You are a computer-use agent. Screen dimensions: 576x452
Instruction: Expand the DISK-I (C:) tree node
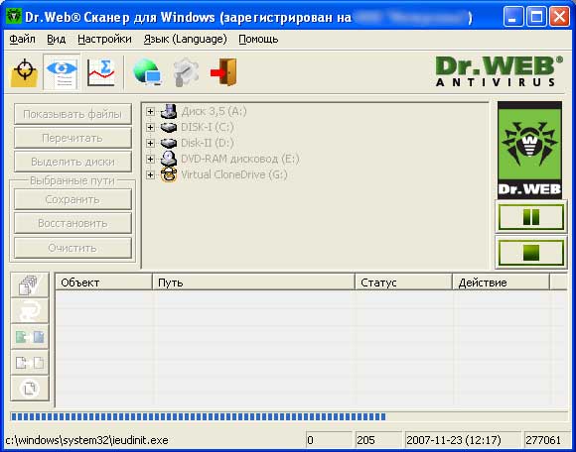tap(150, 127)
